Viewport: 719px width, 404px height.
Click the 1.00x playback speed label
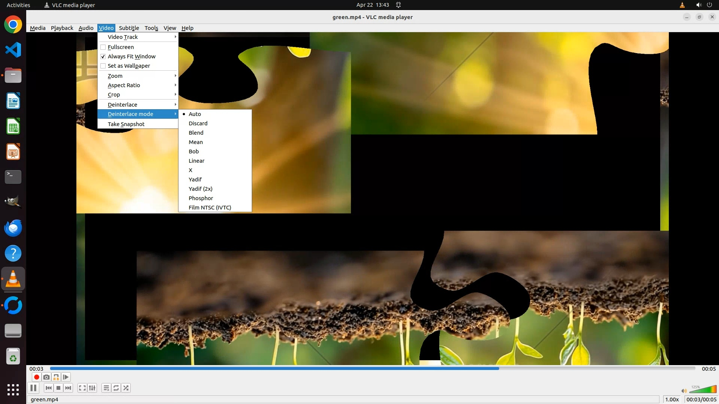[x=672, y=400]
